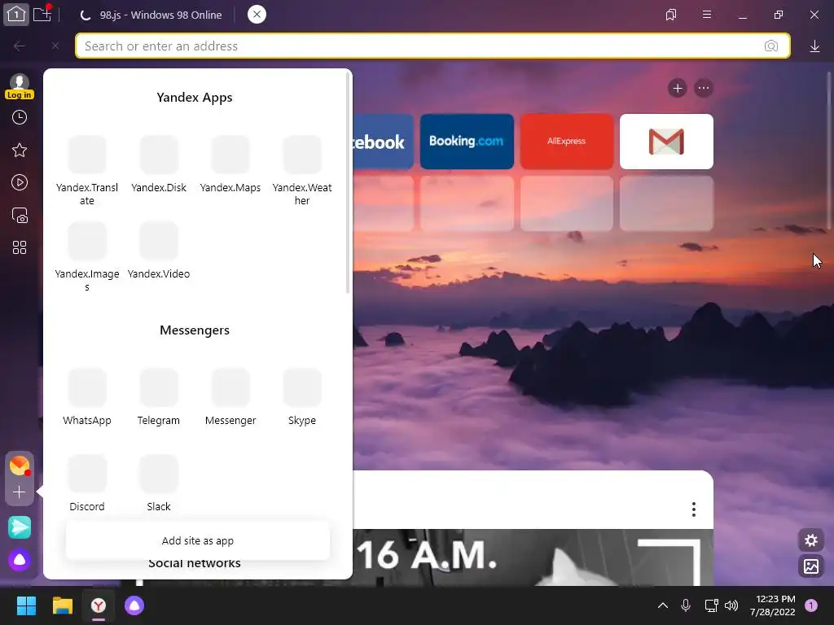Click the page vertical scrollbar
This screenshot has height=625, width=834.
coord(830,151)
